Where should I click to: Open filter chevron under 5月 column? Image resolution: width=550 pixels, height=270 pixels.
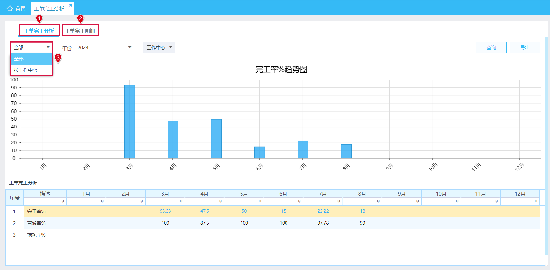coord(260,201)
